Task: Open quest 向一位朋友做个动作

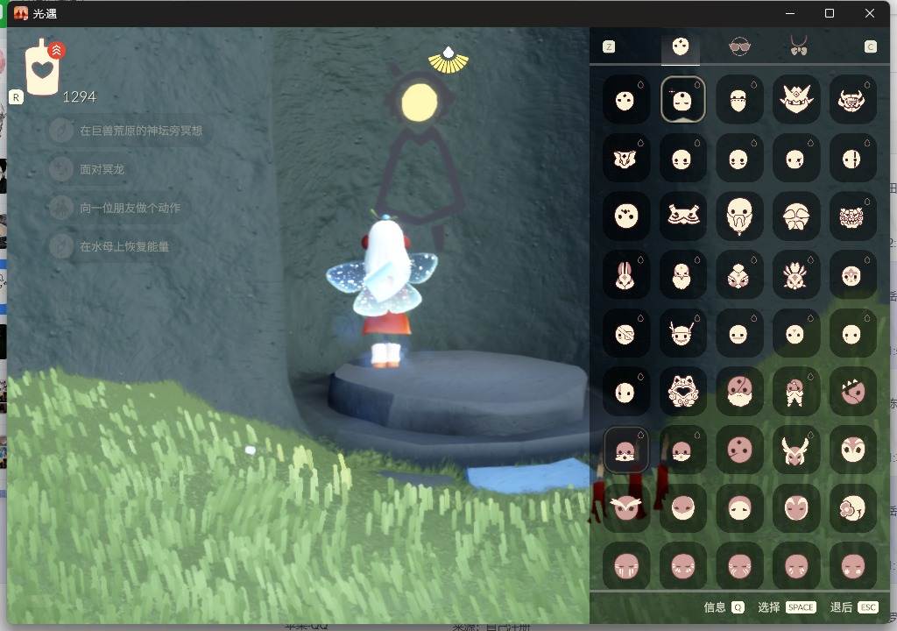Action: coord(119,208)
